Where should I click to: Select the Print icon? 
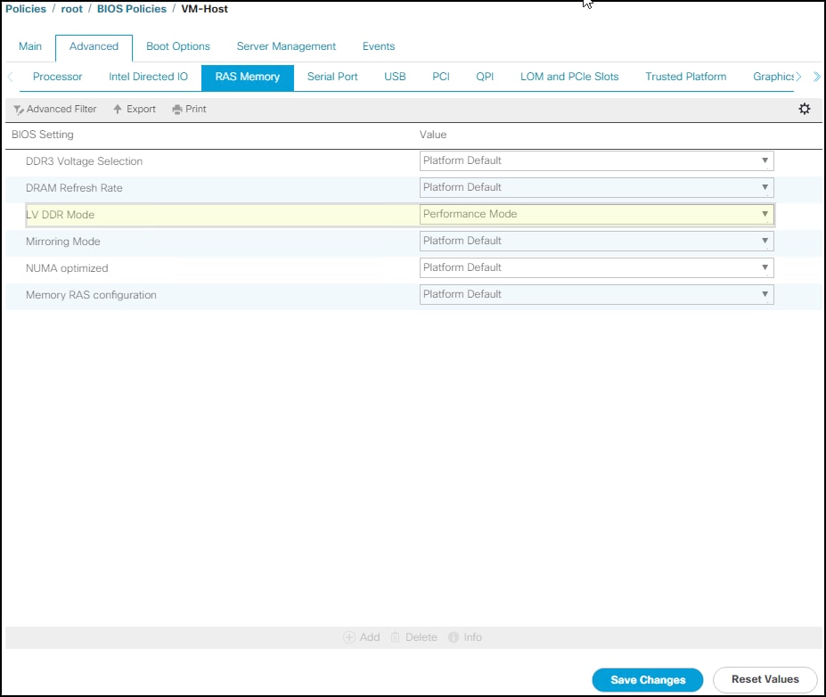[189, 109]
